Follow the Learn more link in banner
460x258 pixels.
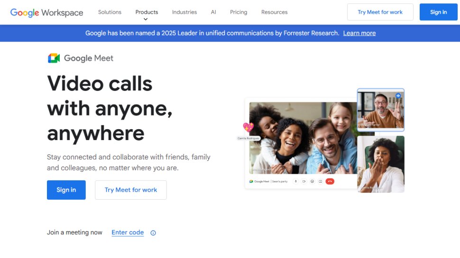359,33
